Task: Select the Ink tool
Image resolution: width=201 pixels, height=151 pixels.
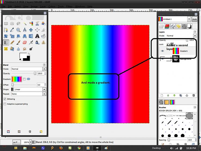Action: [37, 42]
